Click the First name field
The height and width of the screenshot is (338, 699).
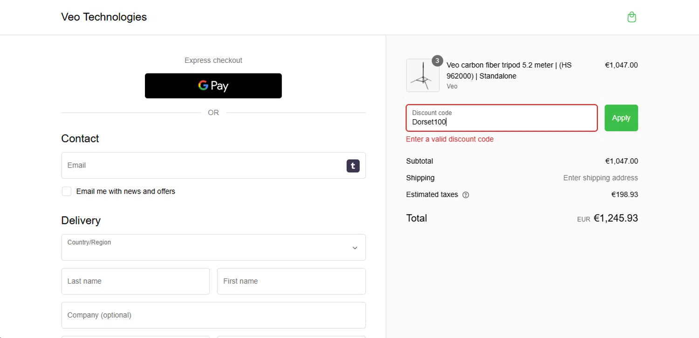click(291, 281)
